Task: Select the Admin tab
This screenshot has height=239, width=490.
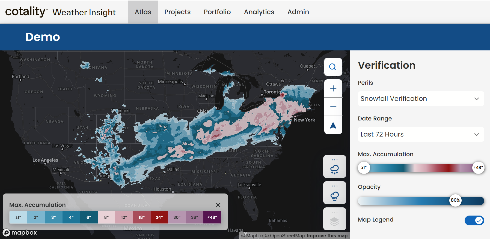Action: coord(298,12)
